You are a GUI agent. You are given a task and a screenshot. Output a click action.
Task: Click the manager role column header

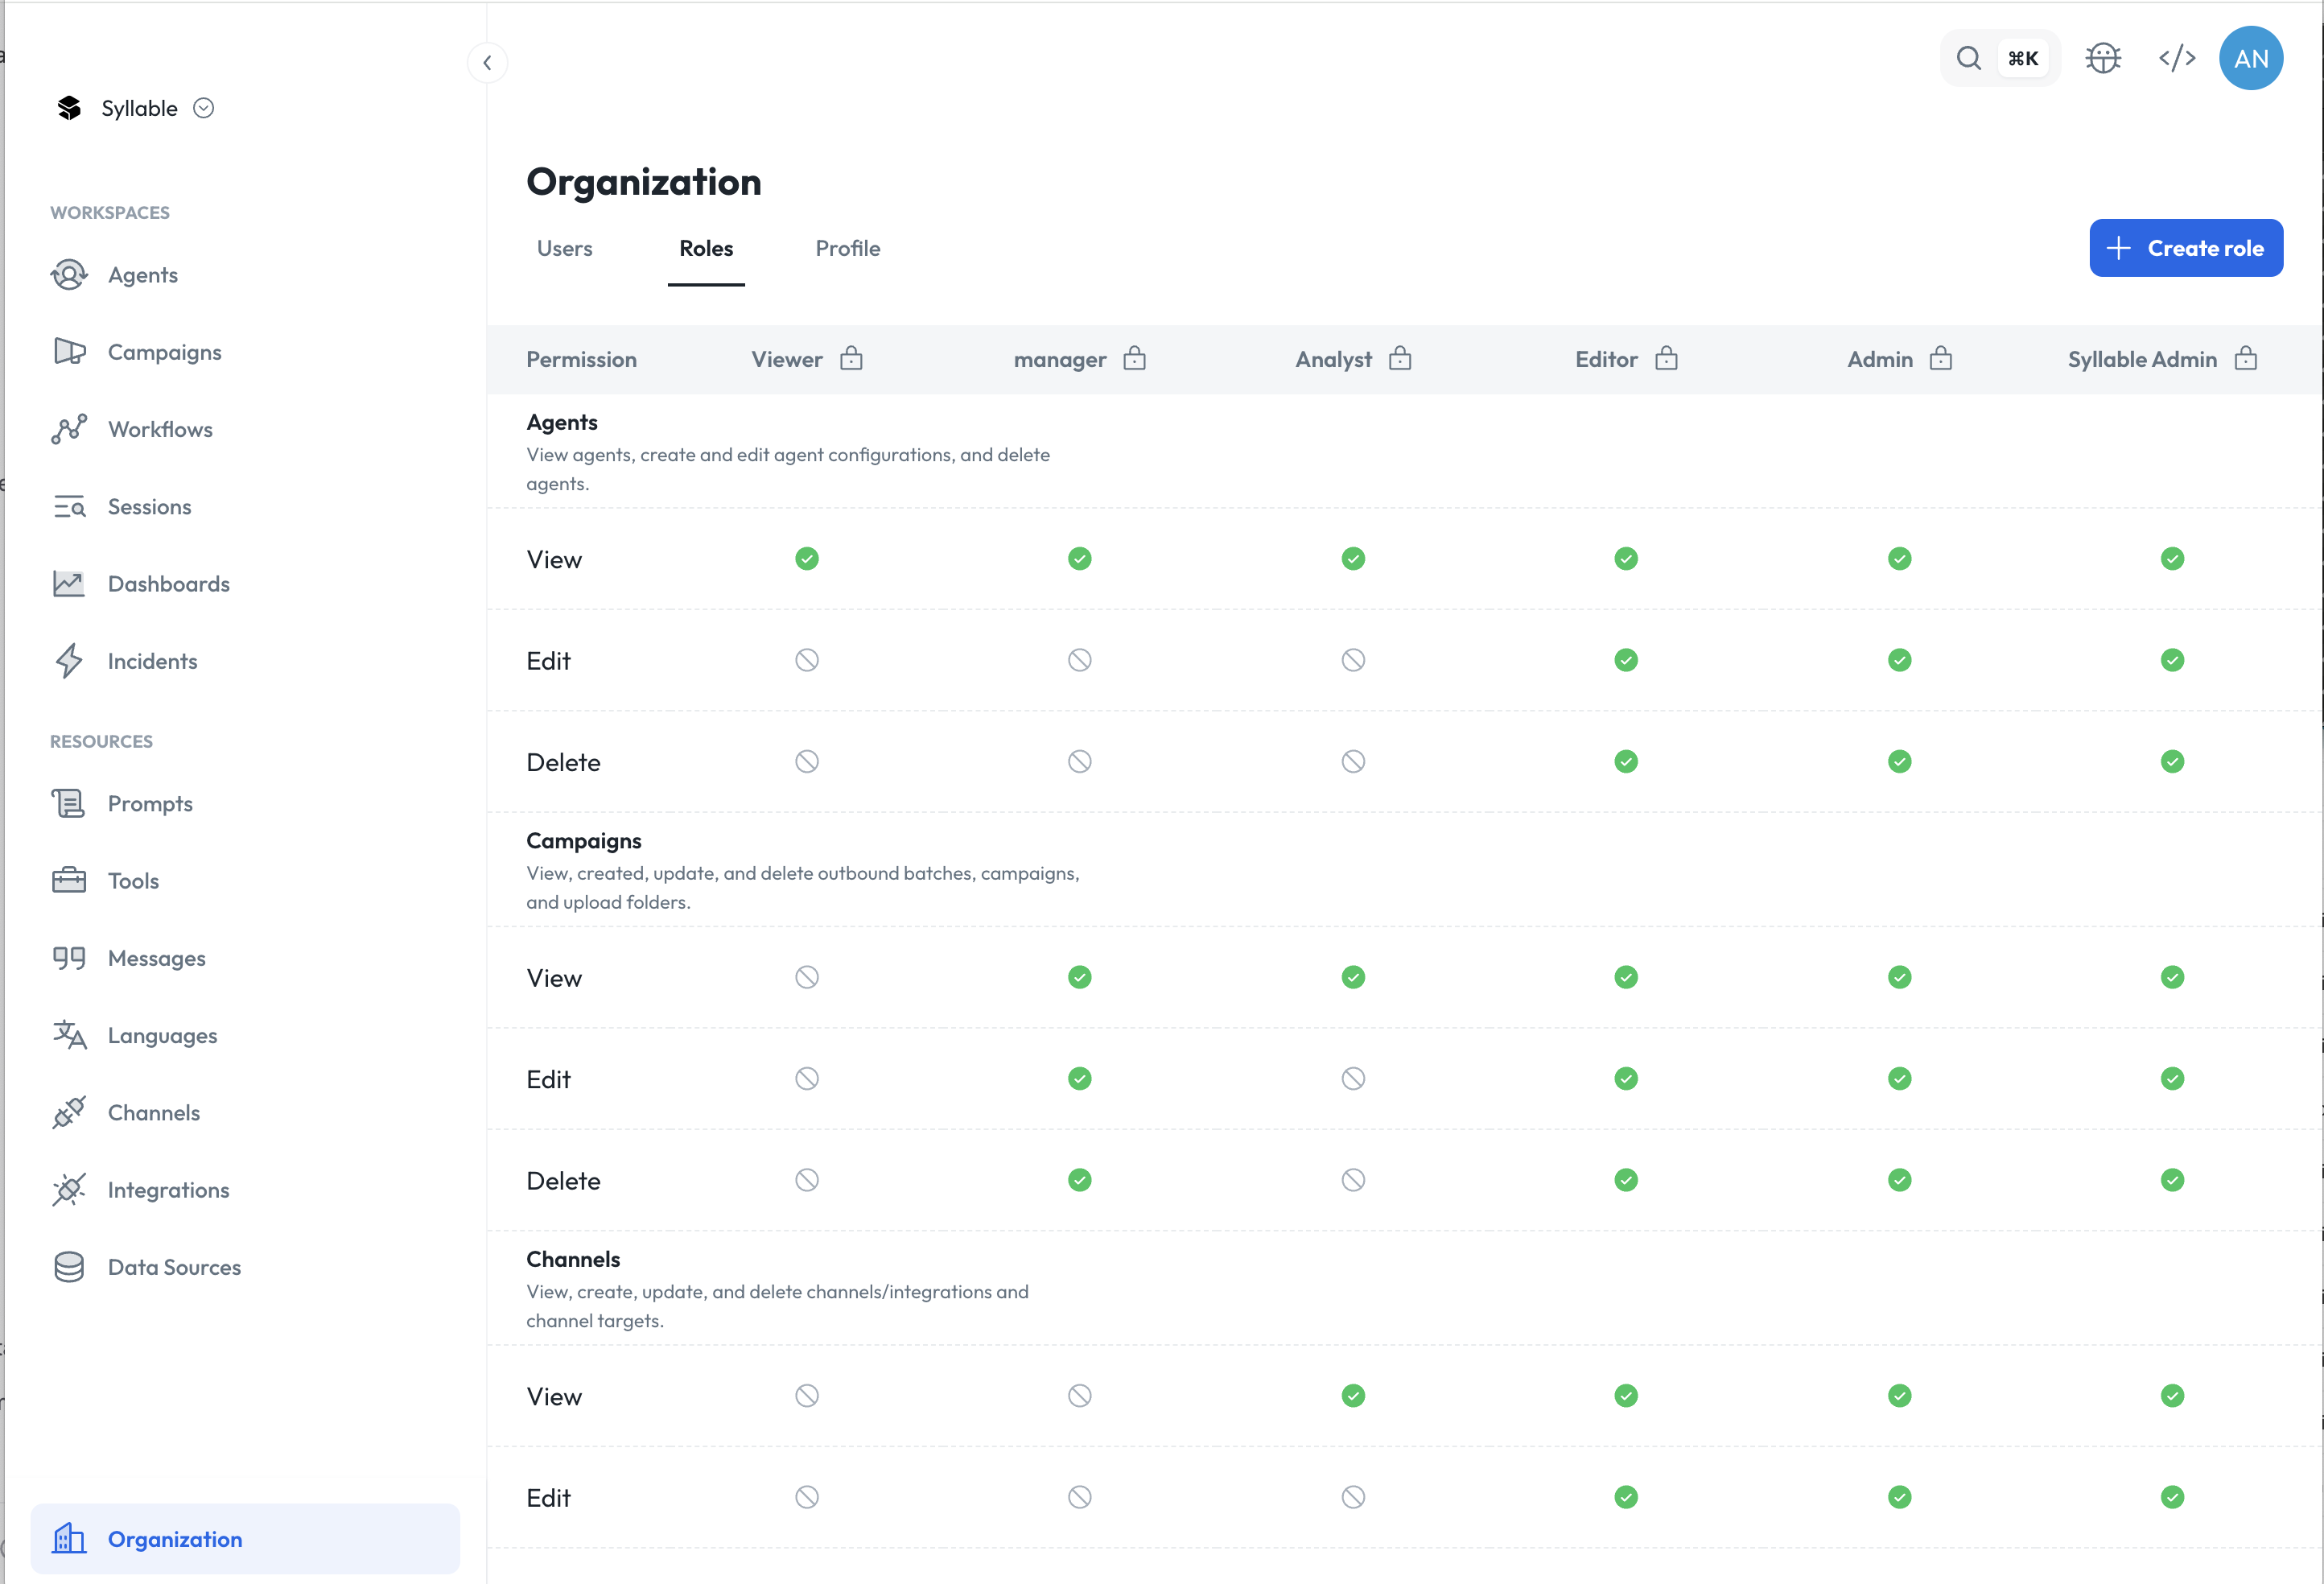click(1060, 360)
